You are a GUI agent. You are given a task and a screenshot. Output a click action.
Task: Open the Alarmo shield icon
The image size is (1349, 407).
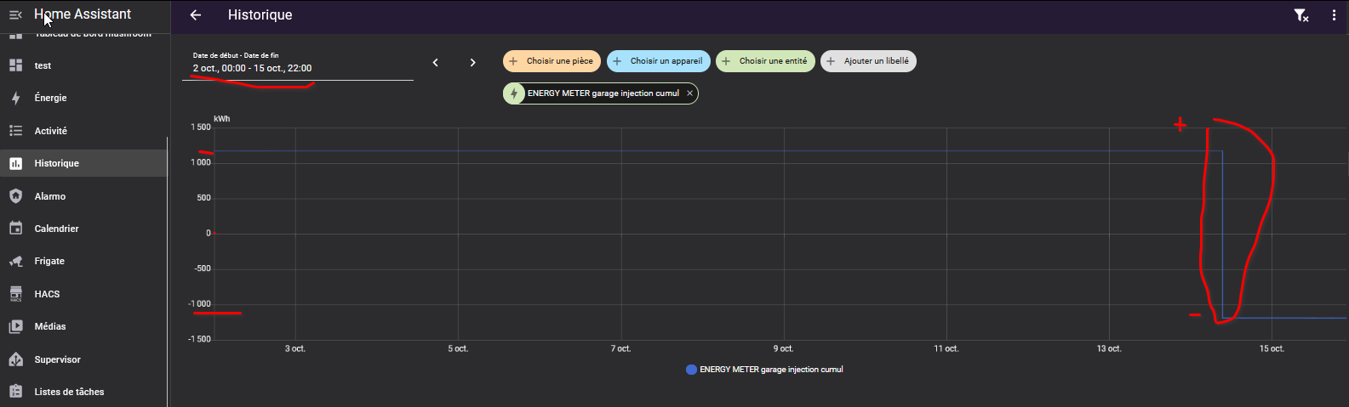[15, 196]
